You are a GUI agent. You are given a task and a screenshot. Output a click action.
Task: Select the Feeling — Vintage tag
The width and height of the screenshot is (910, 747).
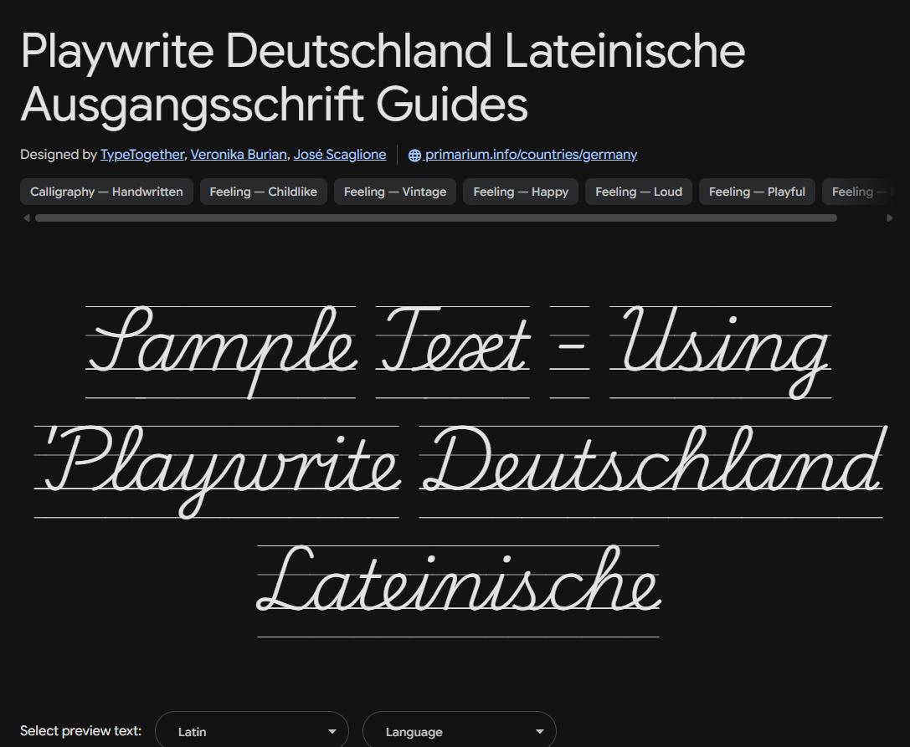395,192
